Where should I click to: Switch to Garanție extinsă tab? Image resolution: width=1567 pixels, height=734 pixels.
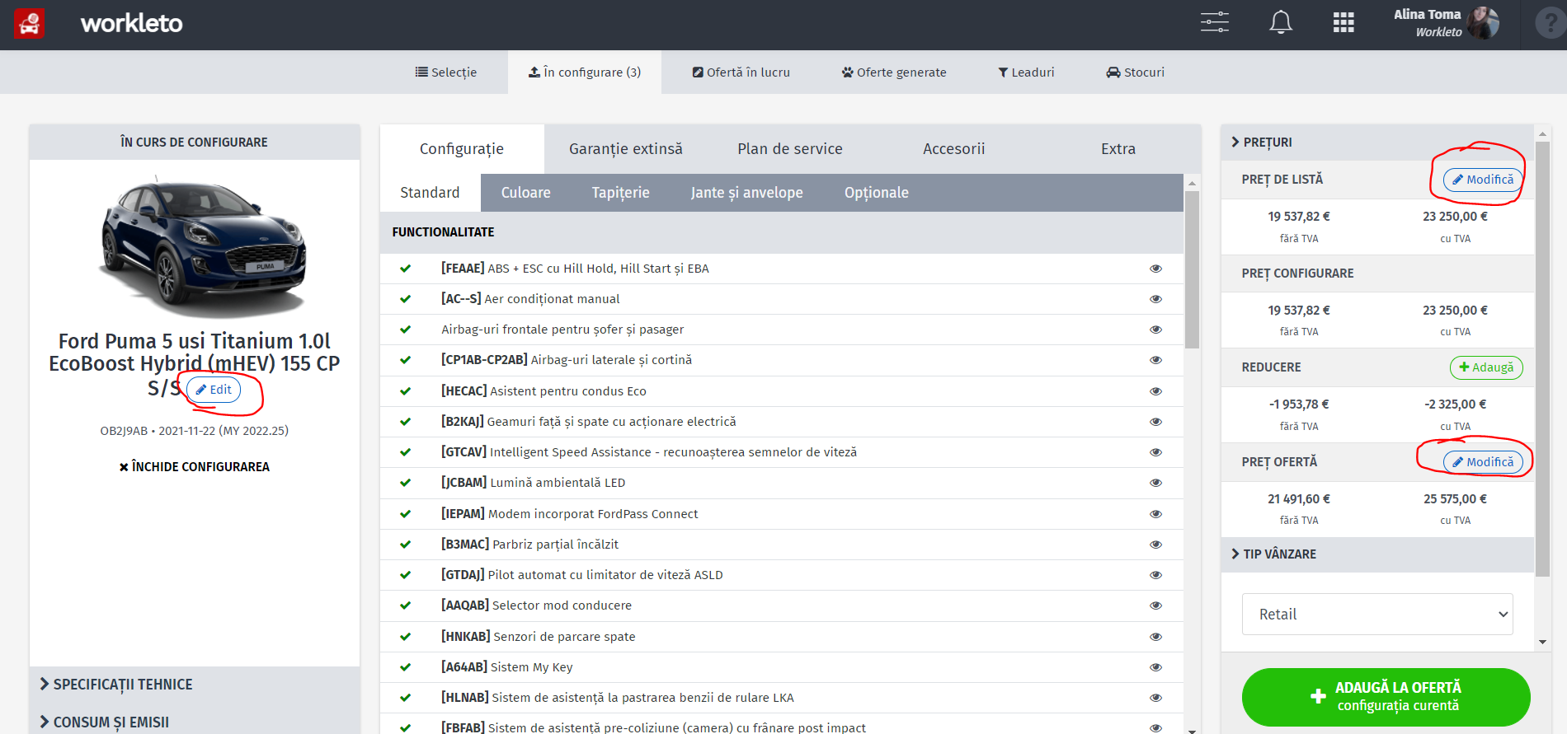(626, 149)
